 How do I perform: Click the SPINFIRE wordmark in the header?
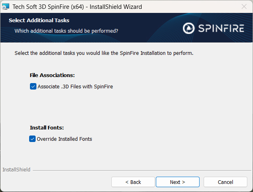coord(221,28)
